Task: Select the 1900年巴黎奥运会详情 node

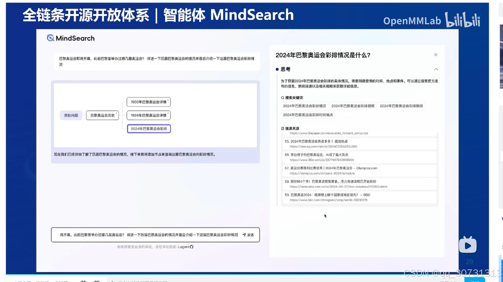Action: (x=149, y=102)
